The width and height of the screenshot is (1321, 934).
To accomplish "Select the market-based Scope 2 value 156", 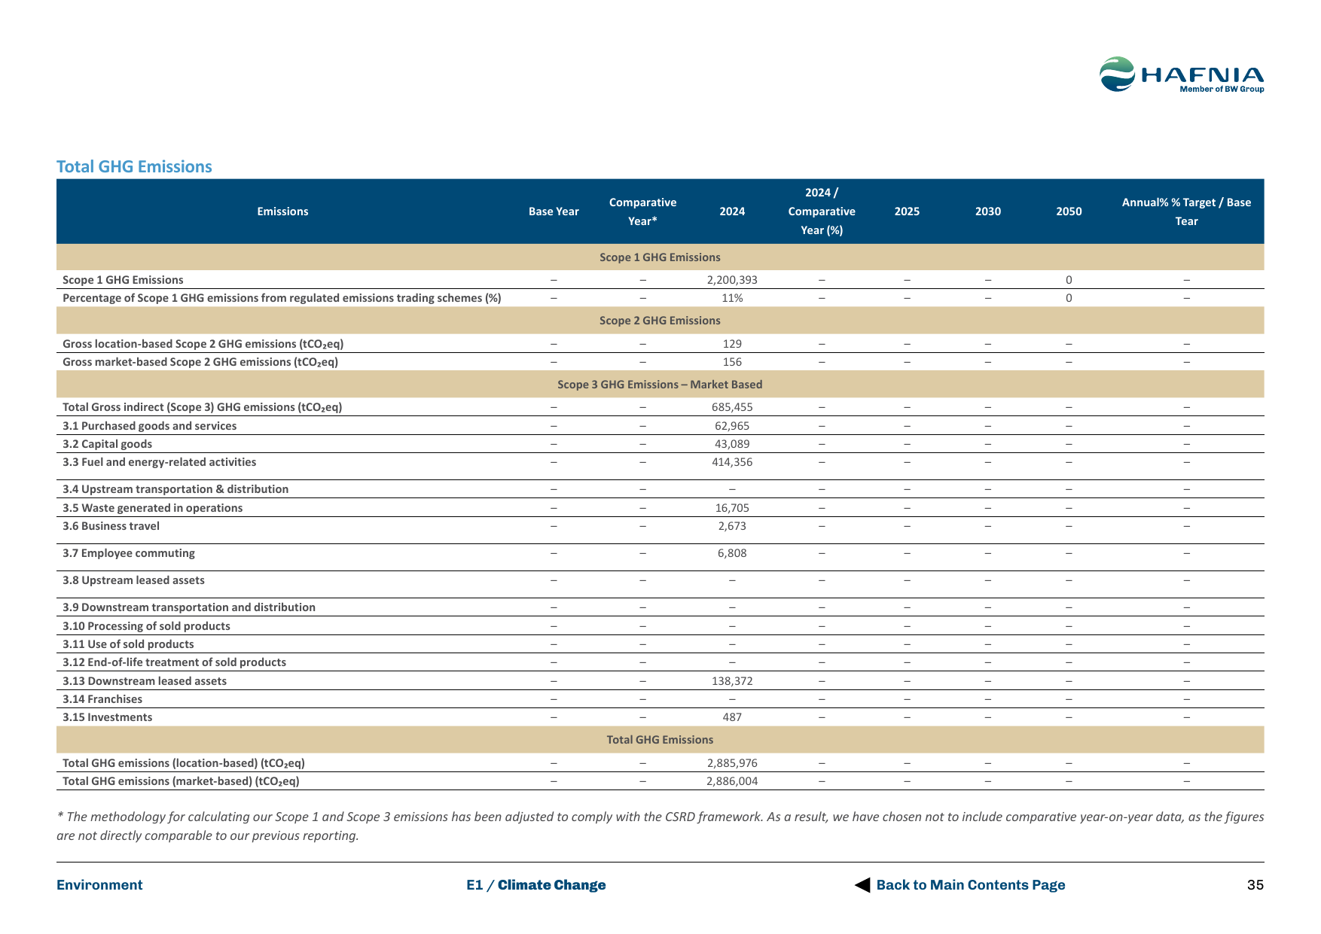I will click(x=732, y=362).
